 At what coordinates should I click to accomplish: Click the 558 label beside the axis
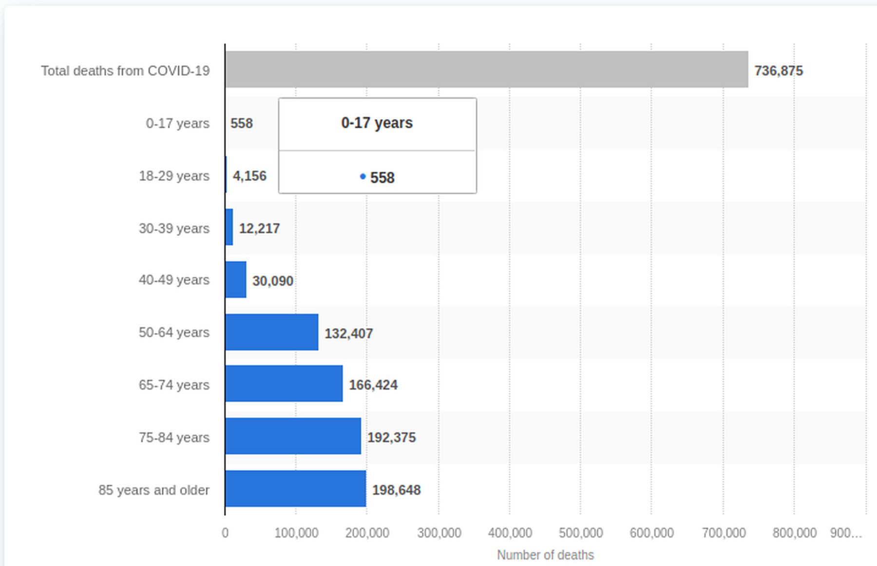[x=242, y=123]
